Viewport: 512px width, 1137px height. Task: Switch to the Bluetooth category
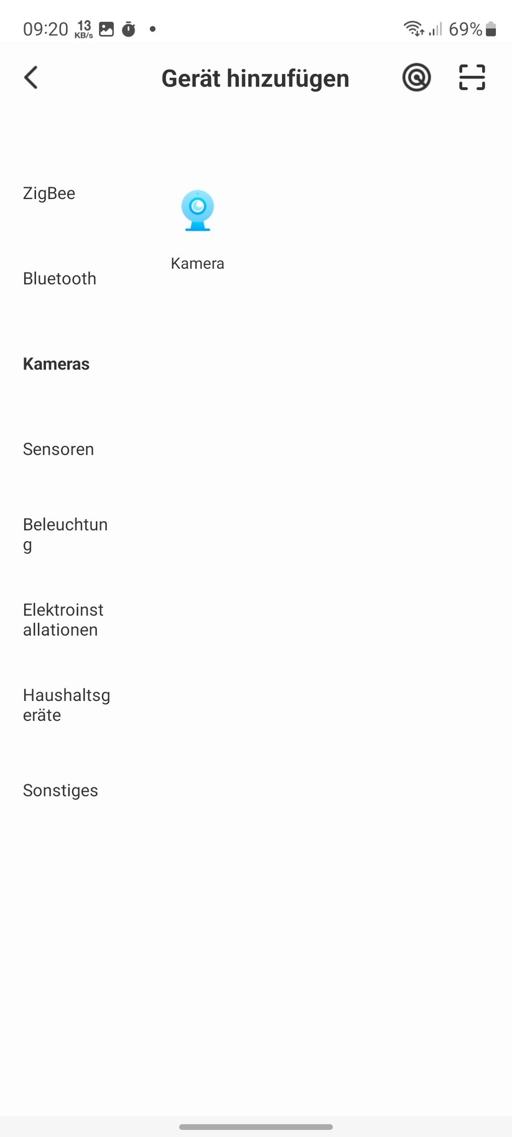59,279
